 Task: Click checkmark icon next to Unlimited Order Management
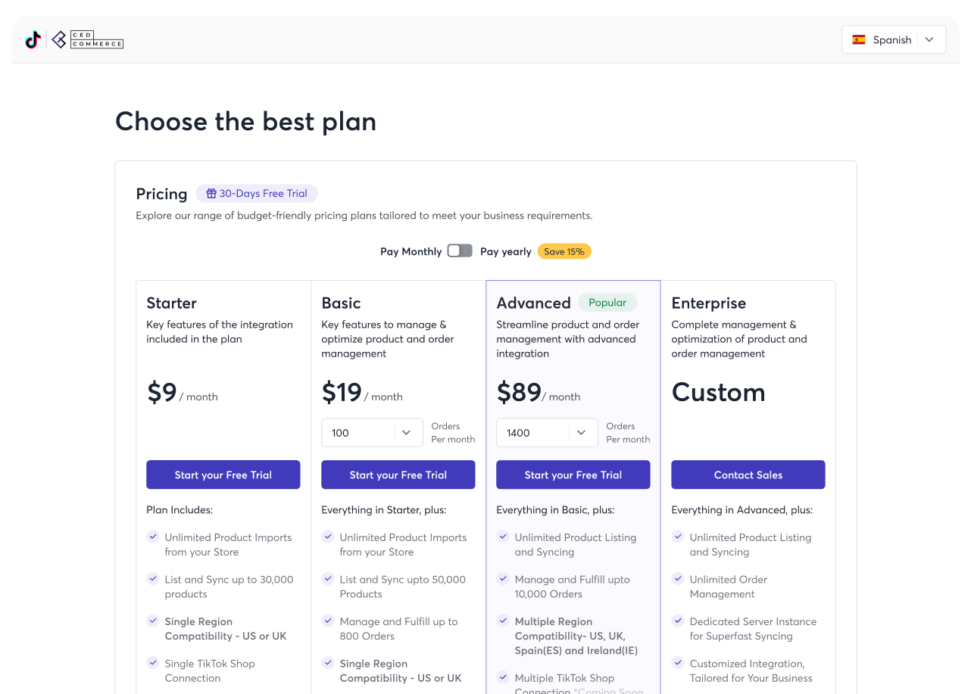tap(678, 579)
